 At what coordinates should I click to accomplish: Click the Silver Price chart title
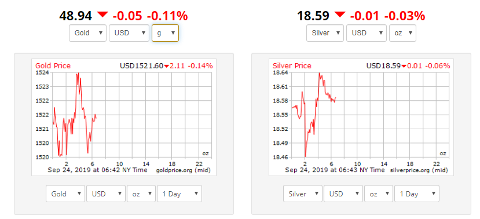[x=292, y=65]
